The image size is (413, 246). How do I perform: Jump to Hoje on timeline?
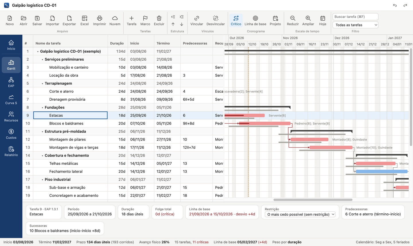[x=323, y=21]
